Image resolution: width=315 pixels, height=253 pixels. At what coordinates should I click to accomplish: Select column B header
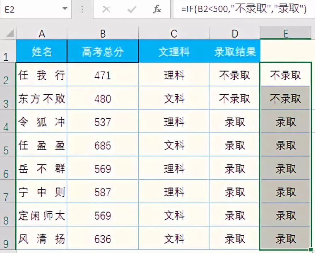[x=103, y=34]
